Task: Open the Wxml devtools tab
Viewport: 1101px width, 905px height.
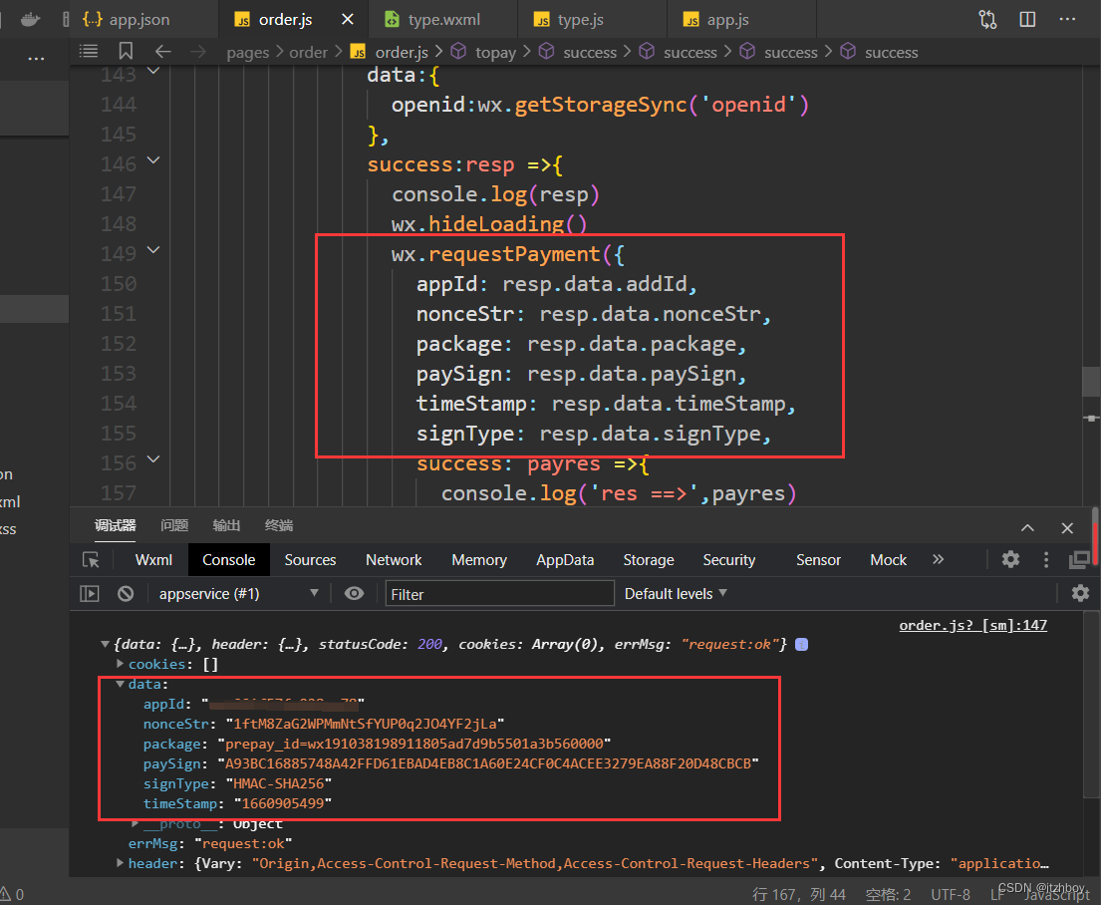Action: [x=153, y=560]
